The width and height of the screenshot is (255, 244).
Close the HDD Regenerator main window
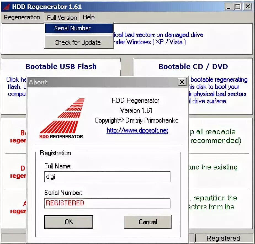tap(248, 7)
